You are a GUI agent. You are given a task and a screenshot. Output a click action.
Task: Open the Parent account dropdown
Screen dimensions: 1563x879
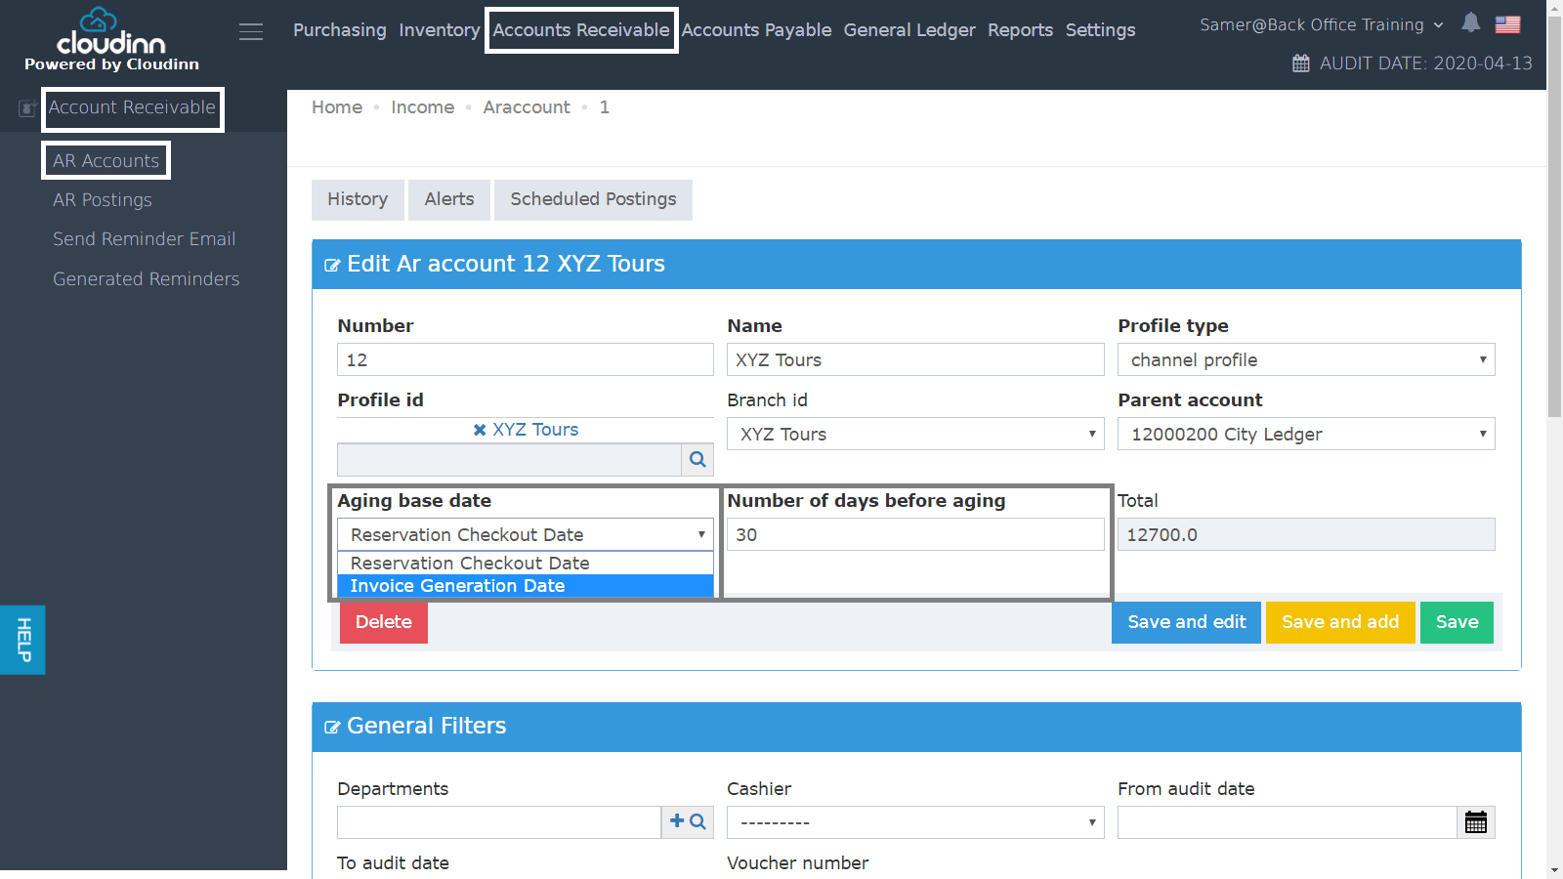1306,434
